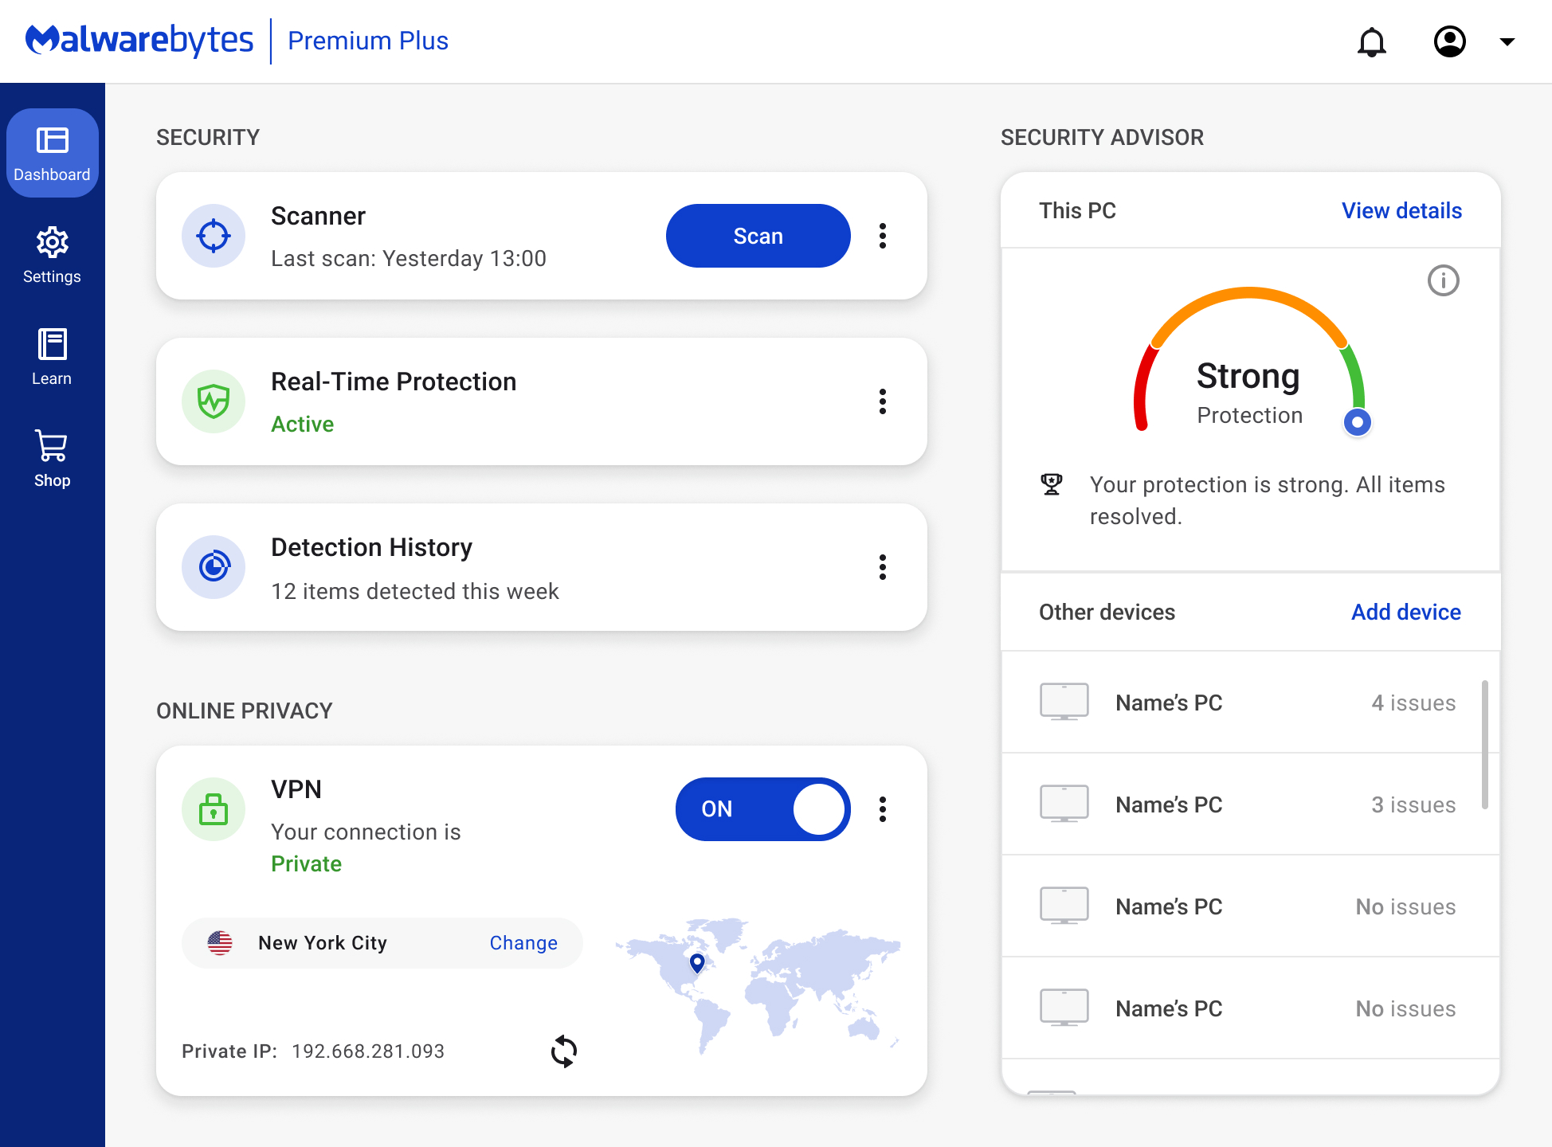Refresh the private IP address

click(x=564, y=1051)
